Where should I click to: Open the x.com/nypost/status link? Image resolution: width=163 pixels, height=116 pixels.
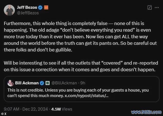coord(86,96)
